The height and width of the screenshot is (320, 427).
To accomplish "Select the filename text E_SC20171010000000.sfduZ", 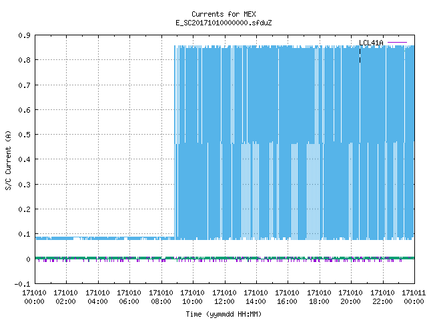I will [x=224, y=23].
